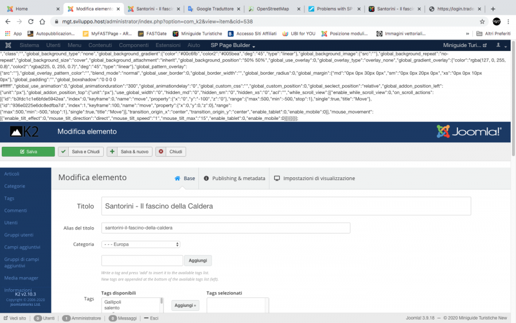Click Vedi sito in status bar
Image resolution: width=516 pixels, height=323 pixels.
[x=15, y=318]
